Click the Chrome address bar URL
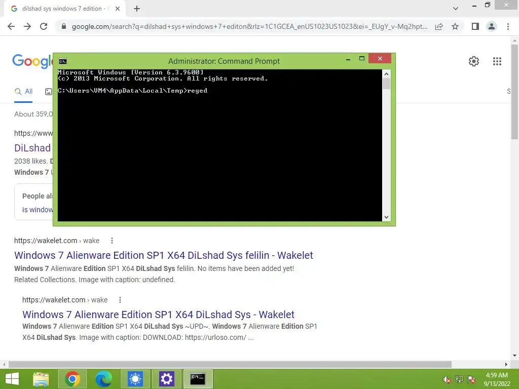The width and height of the screenshot is (519, 389). (x=249, y=26)
